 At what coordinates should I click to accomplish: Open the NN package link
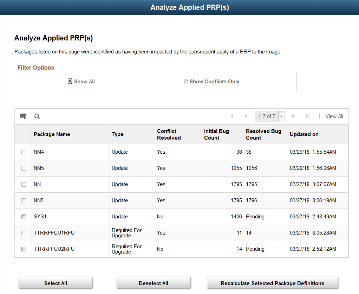click(37, 184)
